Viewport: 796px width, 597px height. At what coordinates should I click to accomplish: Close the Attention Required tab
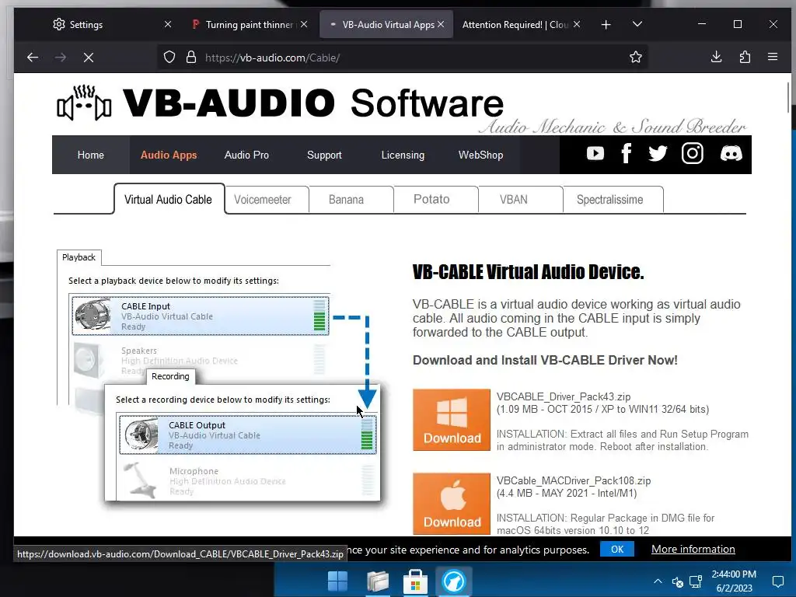click(577, 24)
